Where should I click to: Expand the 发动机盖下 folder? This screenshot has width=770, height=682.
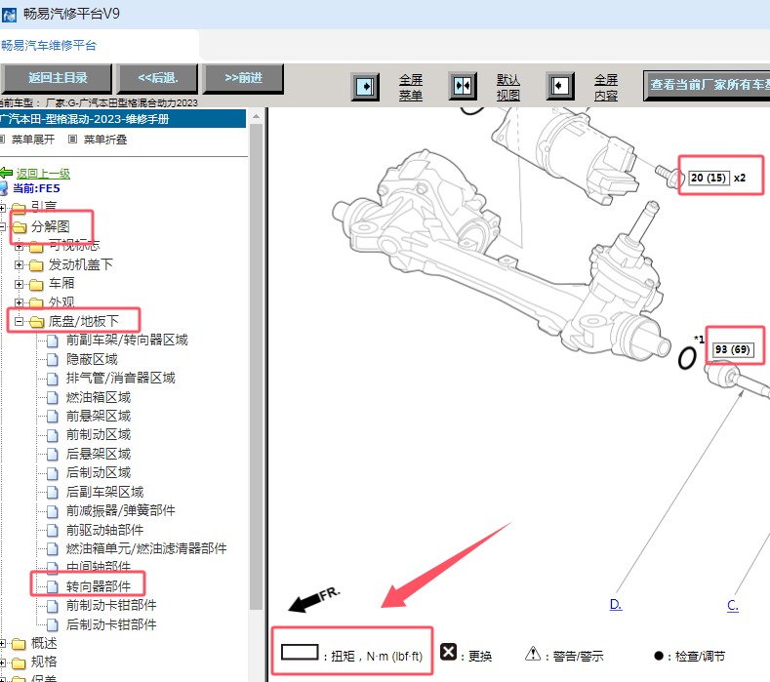[x=19, y=265]
